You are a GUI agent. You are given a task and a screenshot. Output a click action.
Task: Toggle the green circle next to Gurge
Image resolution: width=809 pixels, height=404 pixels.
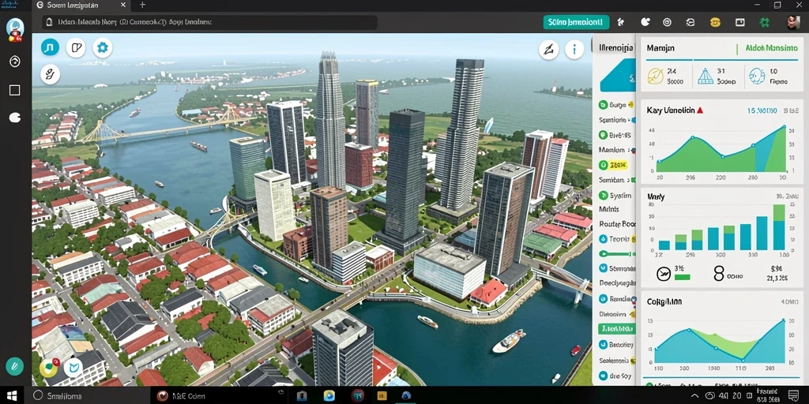(603, 105)
